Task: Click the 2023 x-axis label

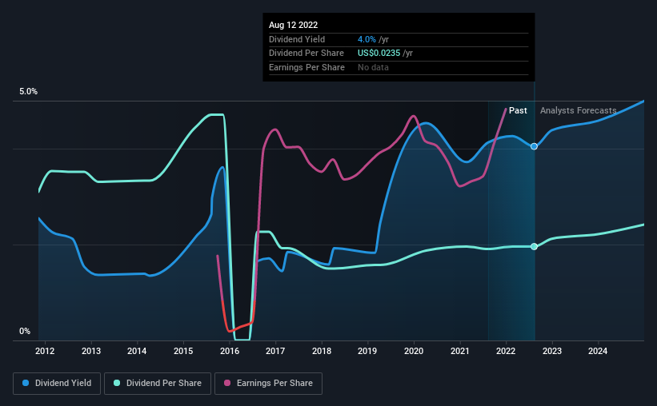Action: [x=552, y=351]
